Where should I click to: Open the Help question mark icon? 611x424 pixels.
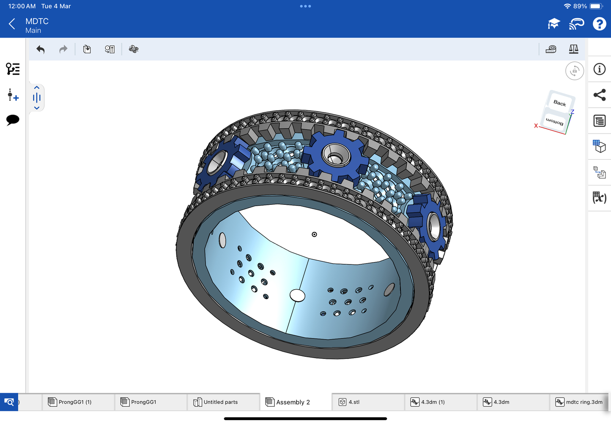pos(599,24)
